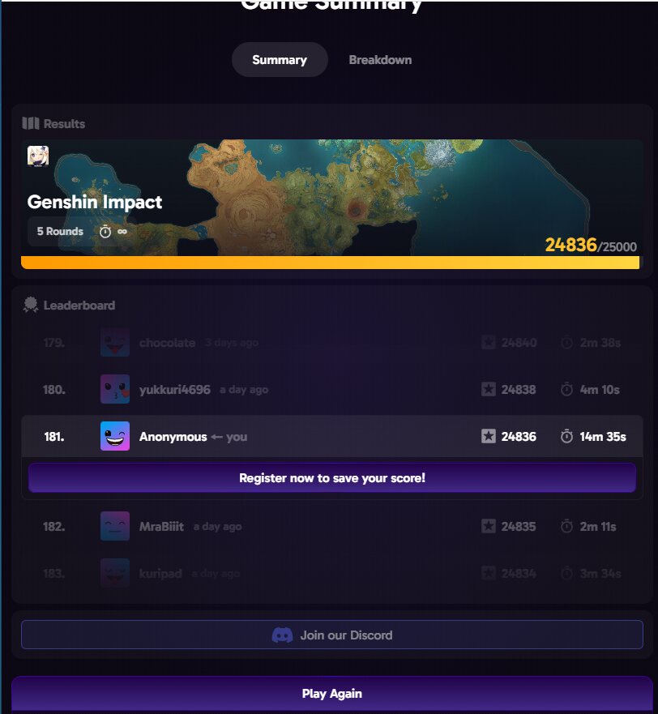Click the Anonymous winking smiley avatar

click(x=115, y=436)
